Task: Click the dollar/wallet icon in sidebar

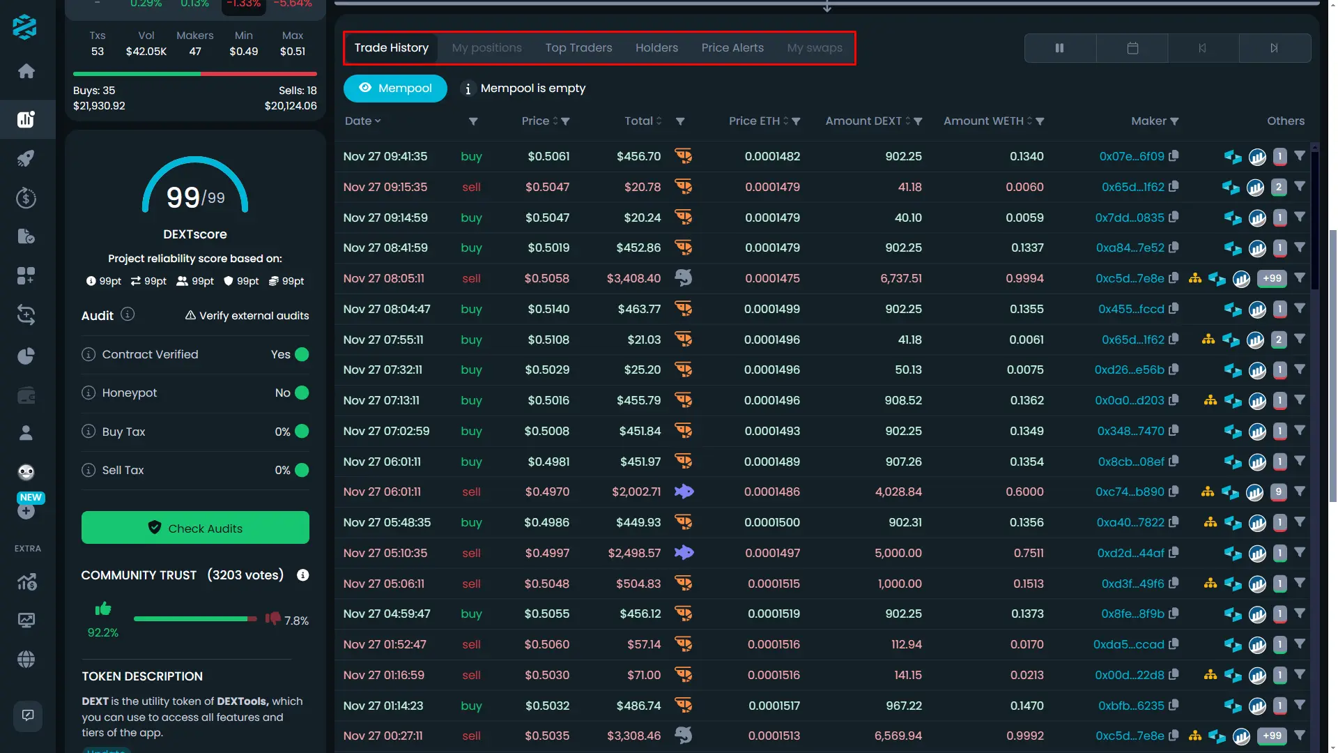Action: 25,395
